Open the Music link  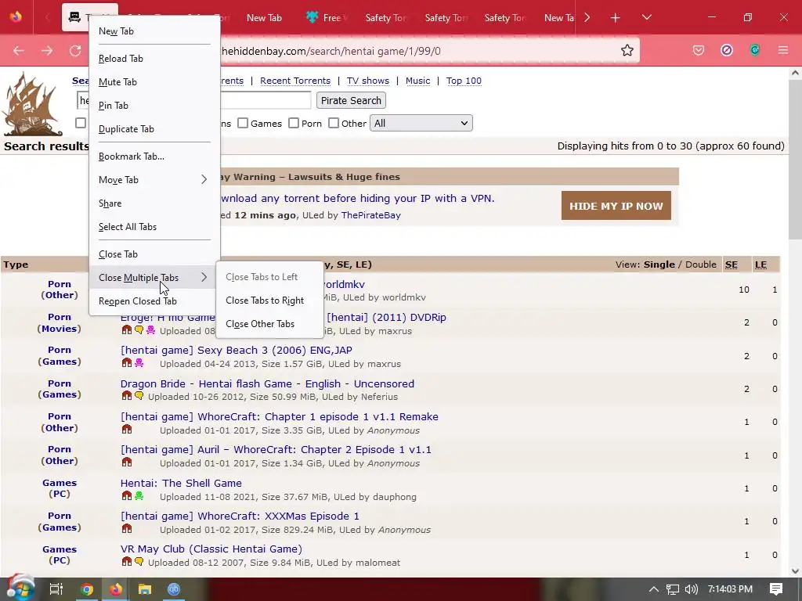click(x=418, y=81)
